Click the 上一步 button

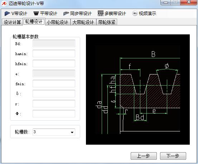(144, 156)
